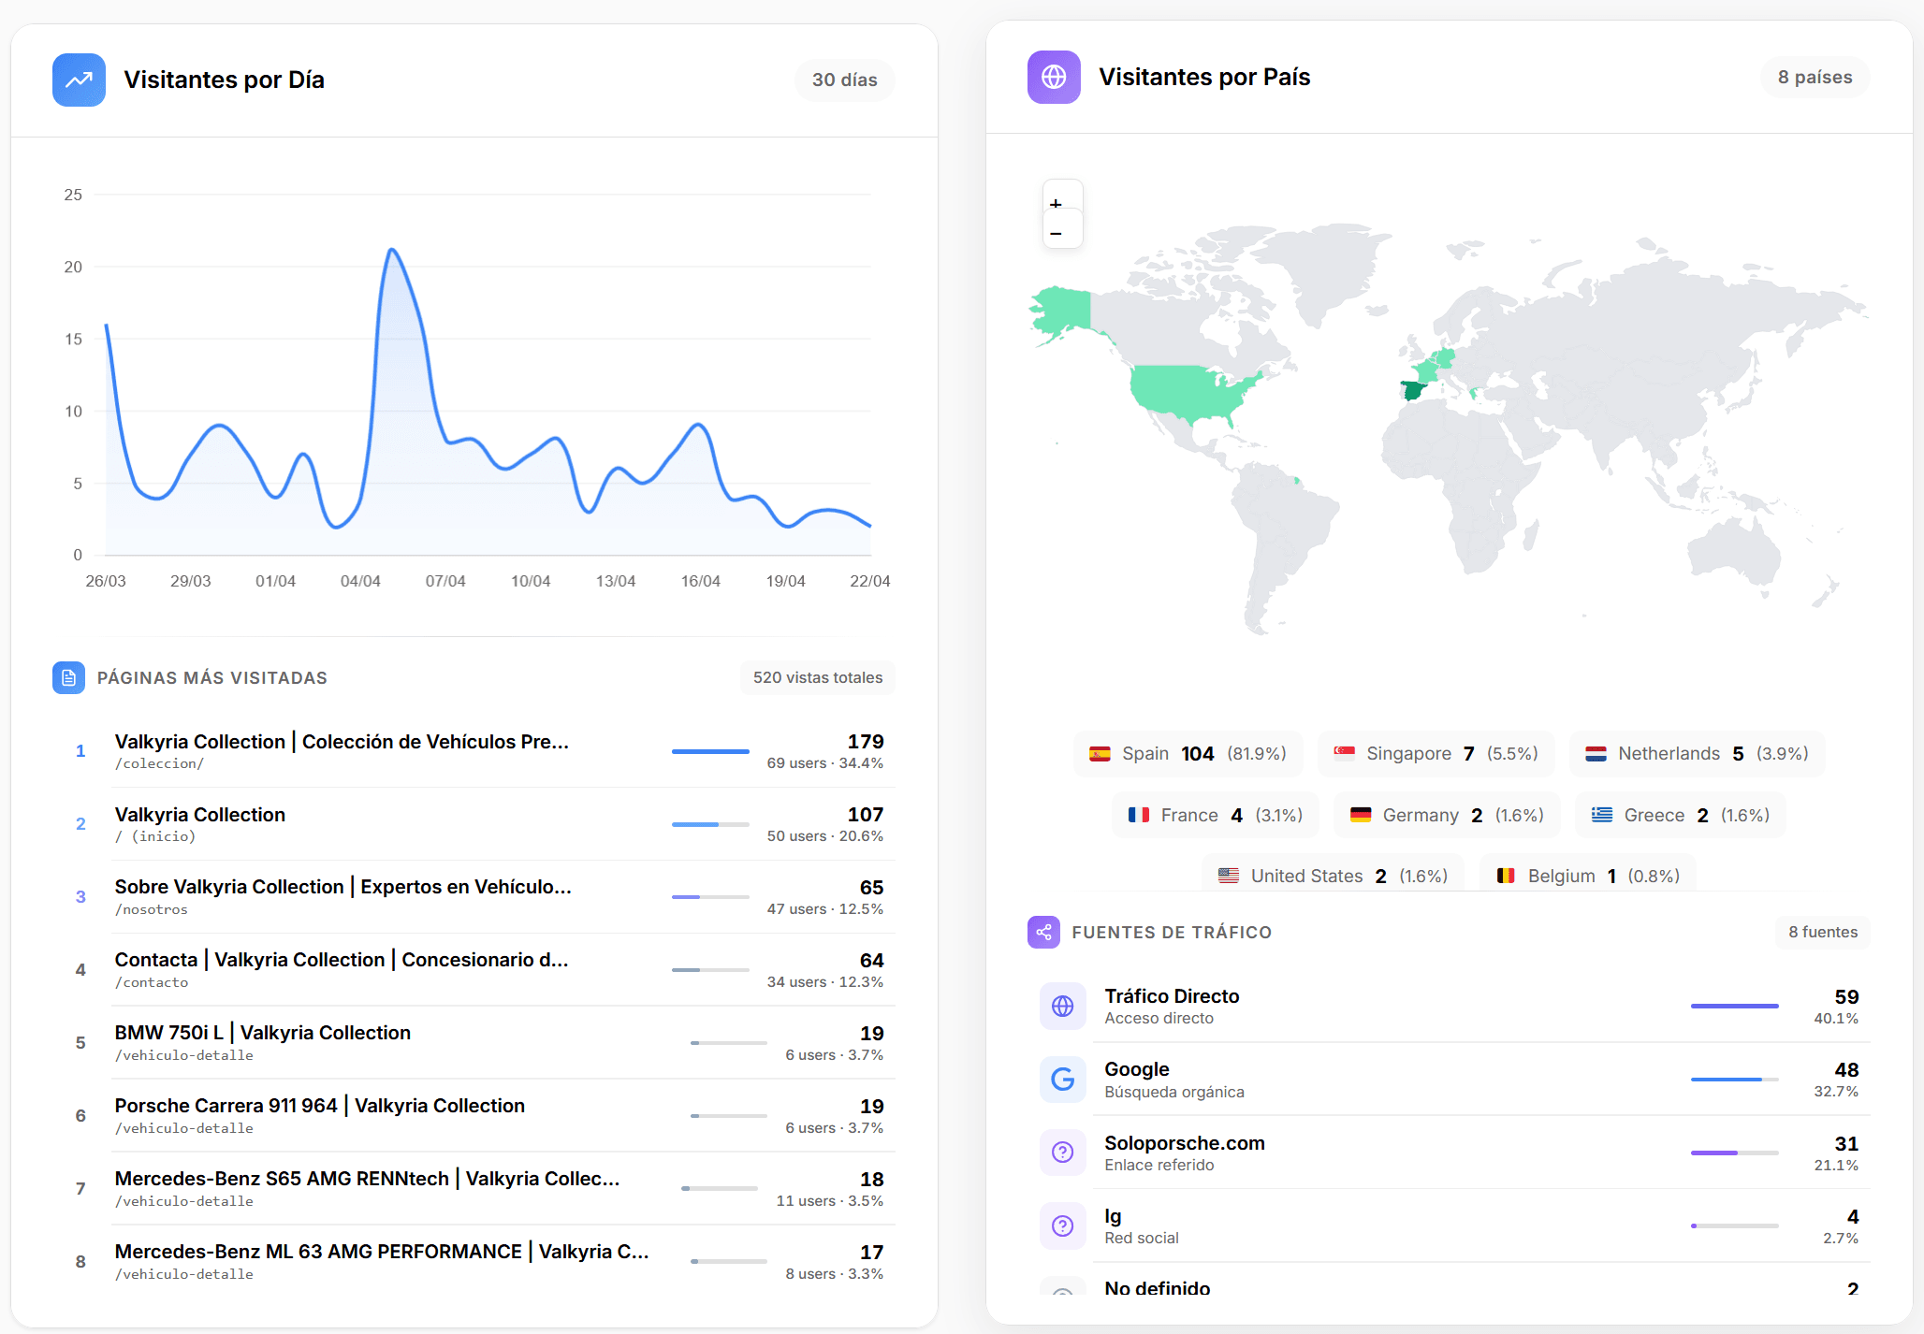Open the Contacta Valkyria Collection page row
This screenshot has height=1334, width=1924.
pyautogui.click(x=474, y=970)
